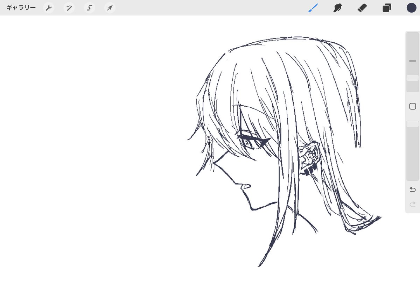This screenshot has height=293, width=420.
Task: Select the Brush tool
Action: click(313, 8)
